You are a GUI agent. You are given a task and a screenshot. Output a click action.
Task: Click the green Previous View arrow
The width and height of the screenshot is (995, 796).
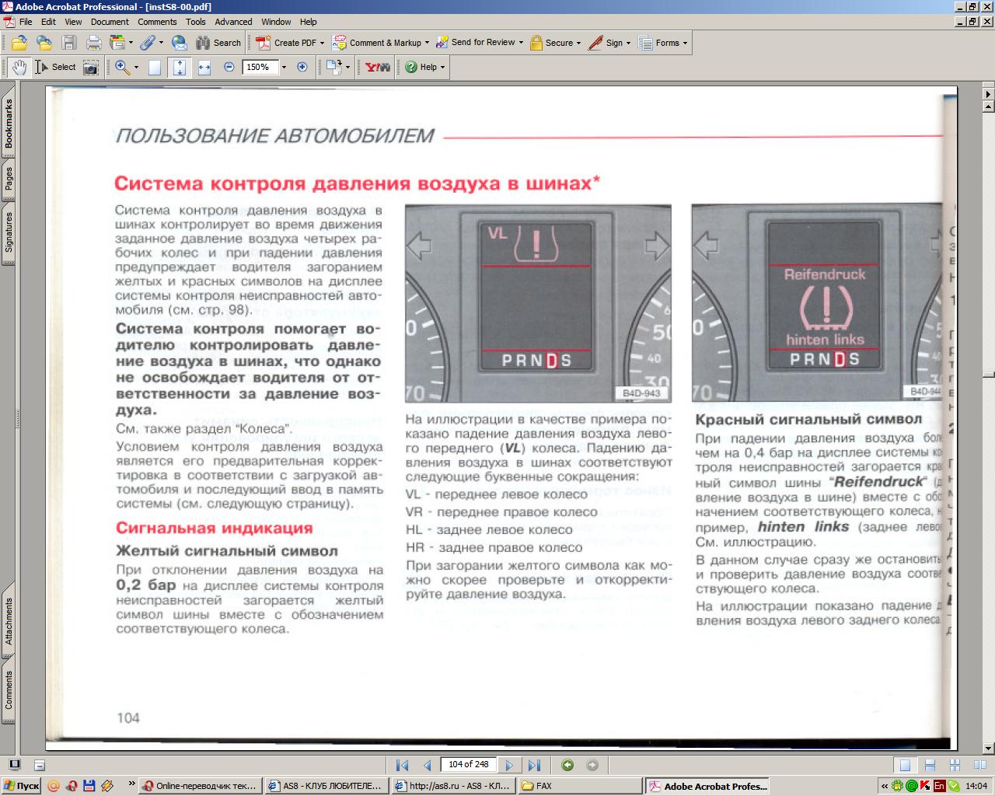pos(567,765)
